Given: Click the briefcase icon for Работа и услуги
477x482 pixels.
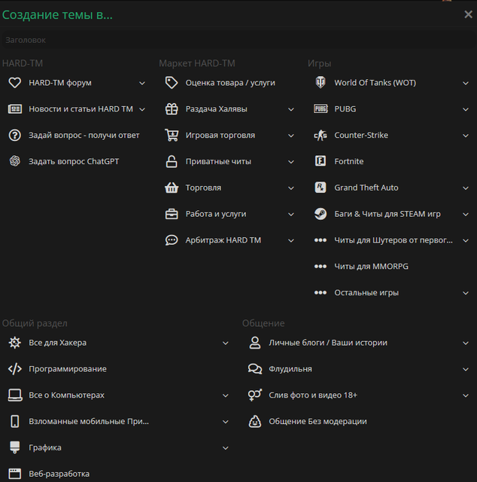Looking at the screenshot, I should coord(172,214).
